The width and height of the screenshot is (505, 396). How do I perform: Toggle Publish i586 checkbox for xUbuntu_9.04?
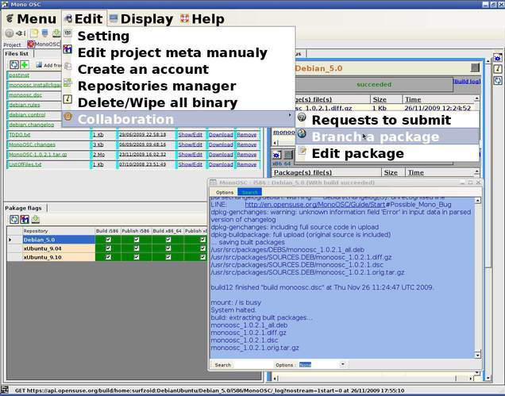[137, 248]
